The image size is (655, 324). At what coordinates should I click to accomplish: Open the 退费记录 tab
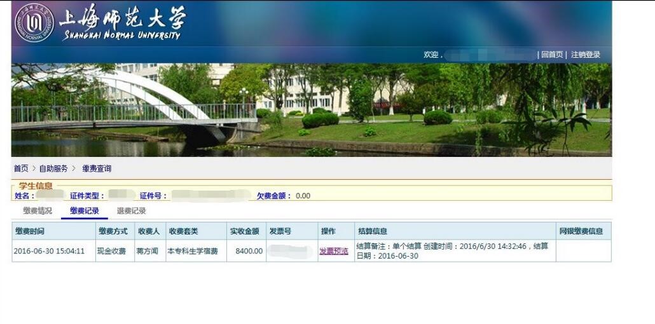pyautogui.click(x=131, y=211)
